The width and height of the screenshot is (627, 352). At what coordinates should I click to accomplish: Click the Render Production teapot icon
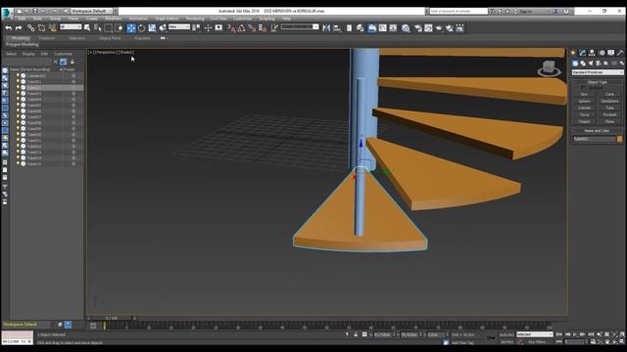(x=439, y=28)
